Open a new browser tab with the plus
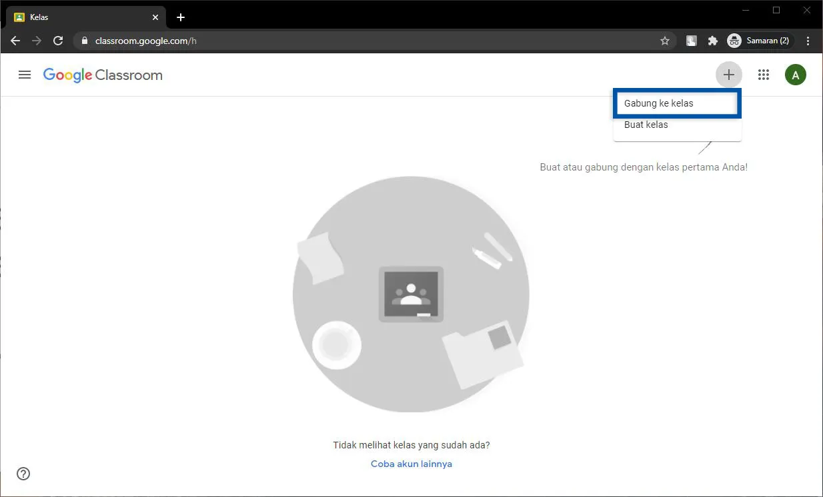 tap(180, 17)
